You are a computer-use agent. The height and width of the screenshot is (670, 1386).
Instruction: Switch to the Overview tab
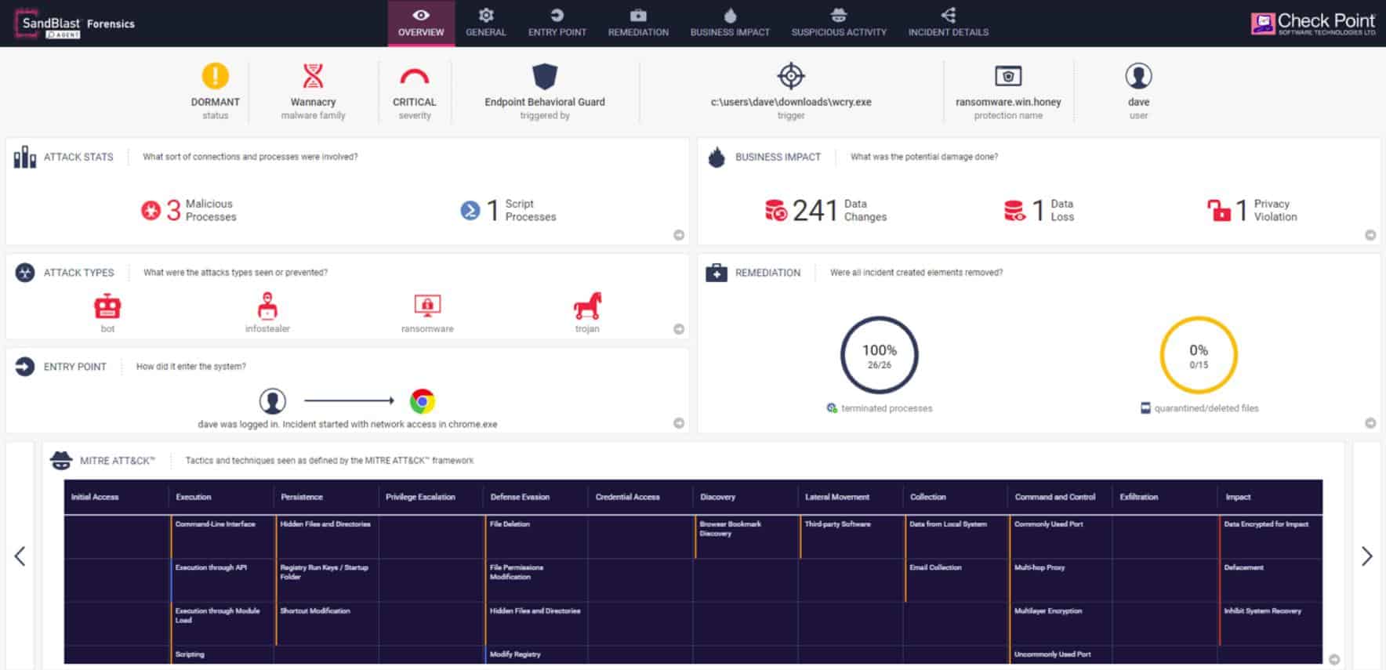421,24
